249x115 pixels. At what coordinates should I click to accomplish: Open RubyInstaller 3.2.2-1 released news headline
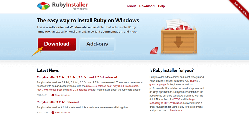tap(77, 77)
